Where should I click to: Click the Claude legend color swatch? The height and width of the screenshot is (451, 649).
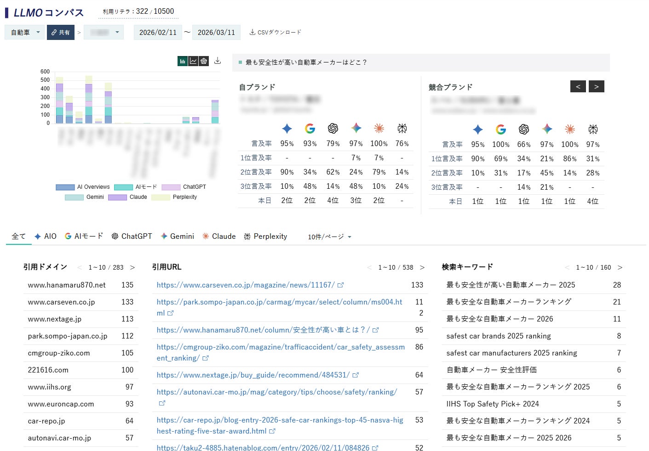pyautogui.click(x=117, y=197)
